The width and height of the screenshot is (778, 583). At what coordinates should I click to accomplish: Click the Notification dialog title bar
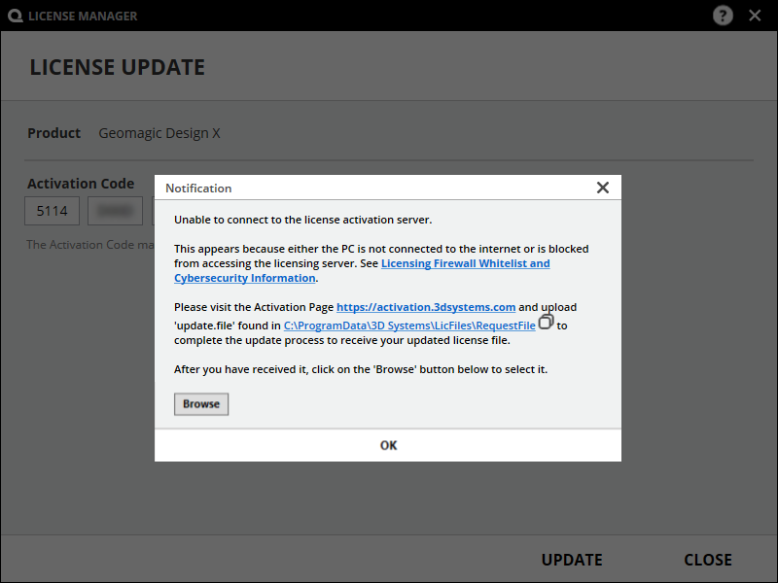(x=370, y=188)
